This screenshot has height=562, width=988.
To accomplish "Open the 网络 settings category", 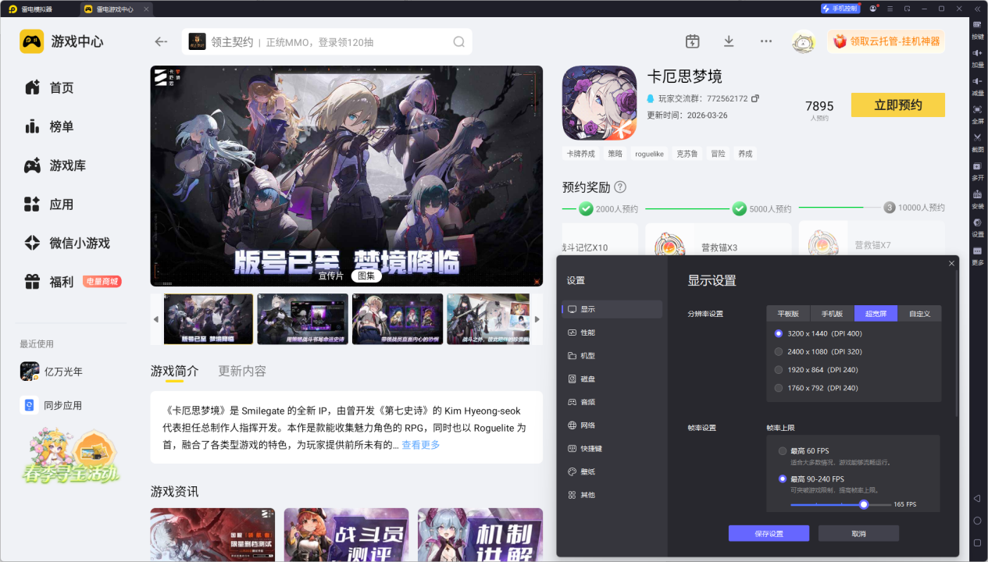I will [612, 425].
